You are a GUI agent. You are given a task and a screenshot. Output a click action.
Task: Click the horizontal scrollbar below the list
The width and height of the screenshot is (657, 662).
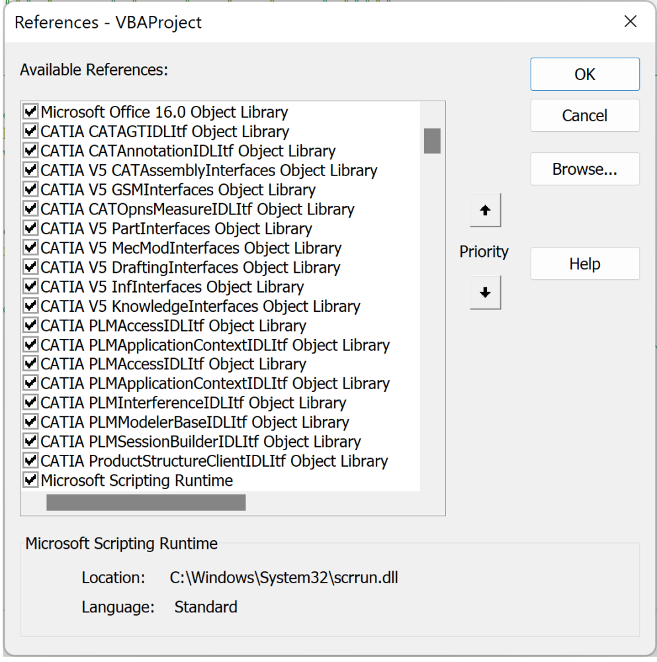146,502
